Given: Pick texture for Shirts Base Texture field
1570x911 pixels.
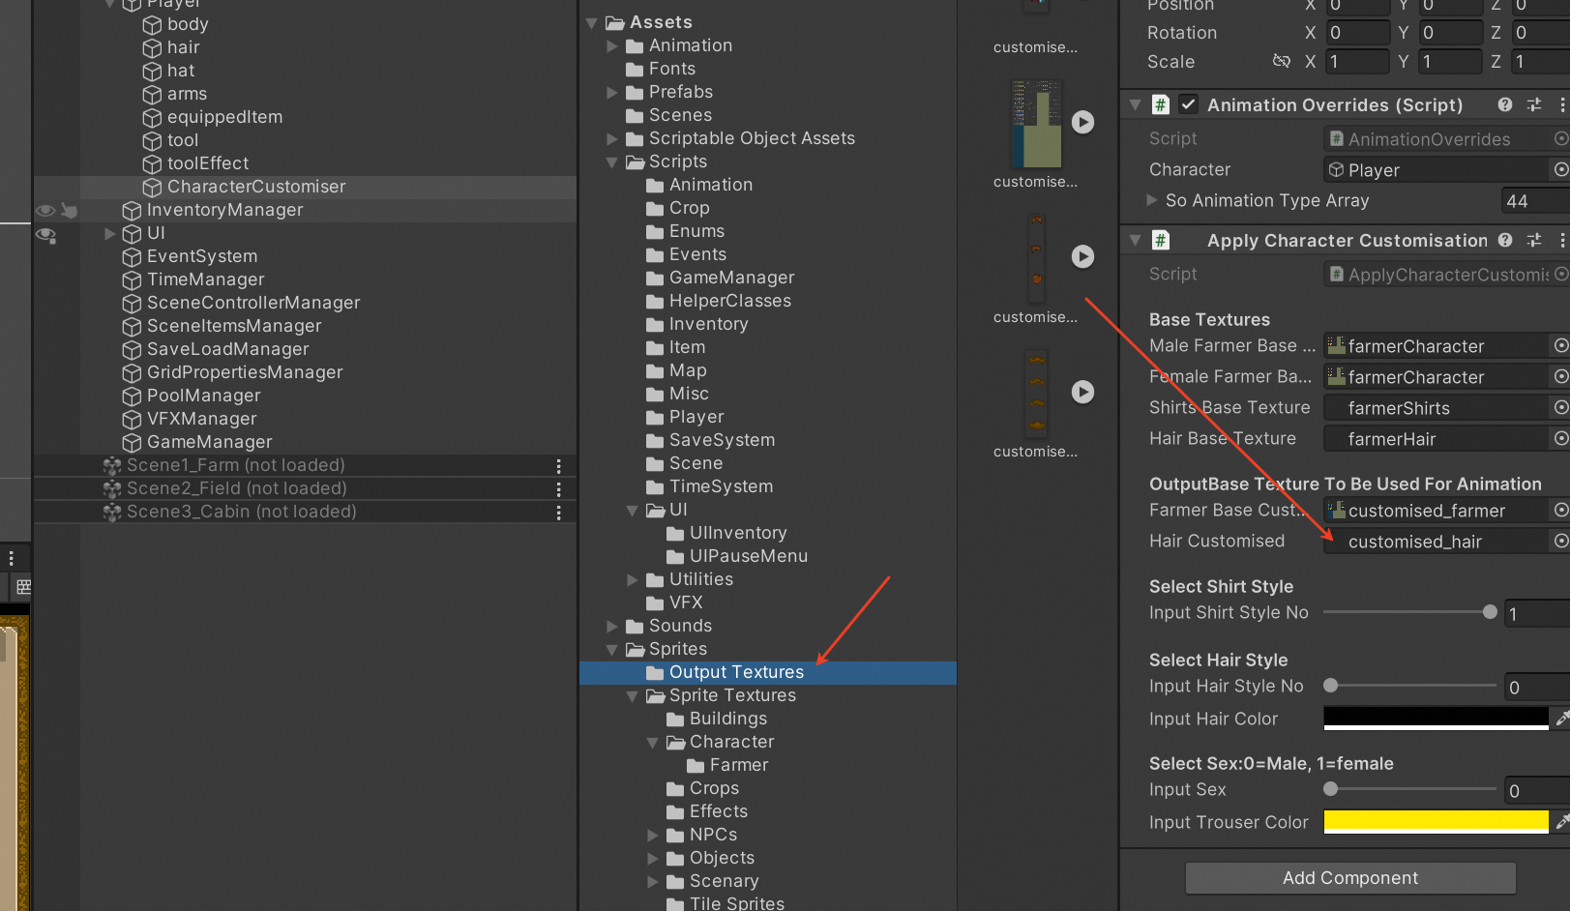Looking at the screenshot, I should [1560, 407].
